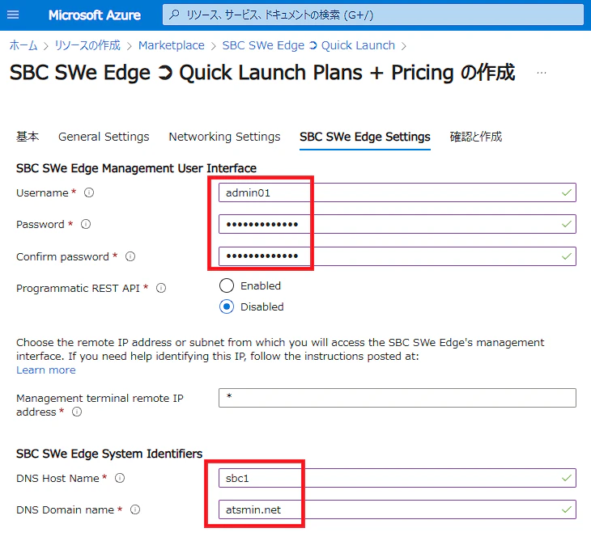591x541 pixels.
Task: Switch to the 確認と作成 tab
Action: pos(476,137)
